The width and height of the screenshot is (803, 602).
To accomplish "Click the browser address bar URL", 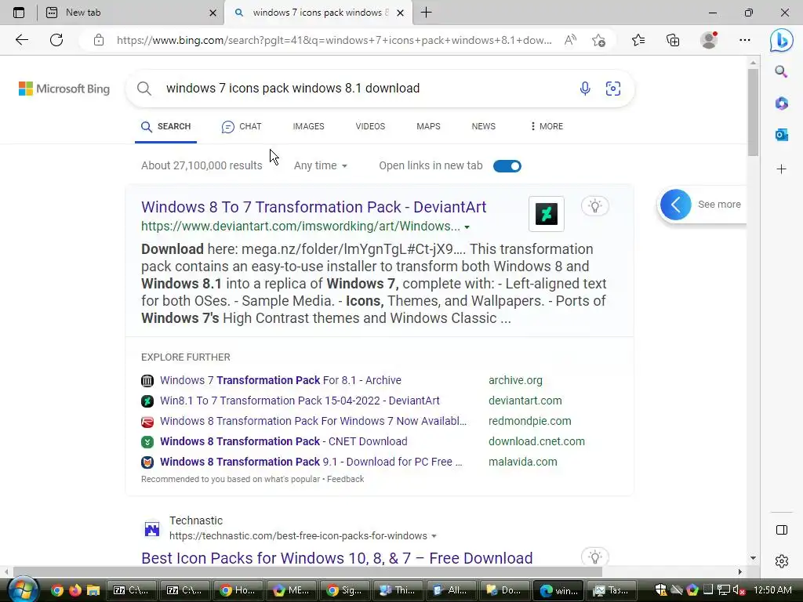I will 334,40.
